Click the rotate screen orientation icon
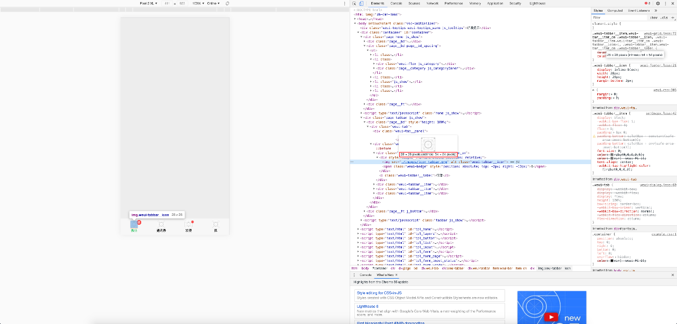Screen dimensions: 677x324 [227, 3]
